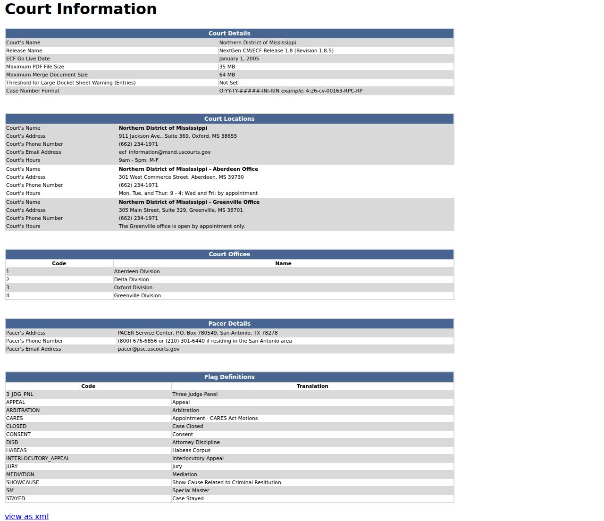
Task: Select the PACER Service Center P.O. Box address
Action: pyautogui.click(x=198, y=333)
